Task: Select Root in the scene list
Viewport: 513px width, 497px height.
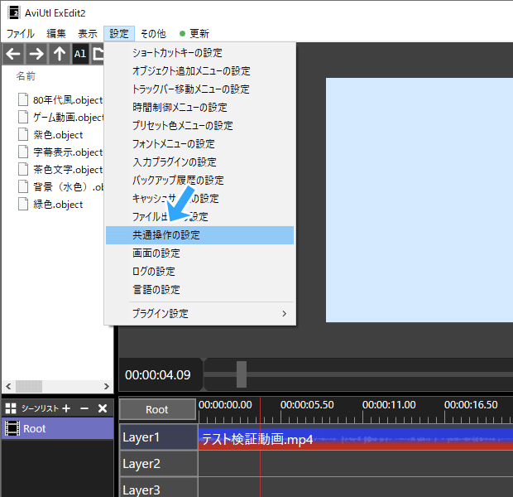Action: [x=58, y=428]
